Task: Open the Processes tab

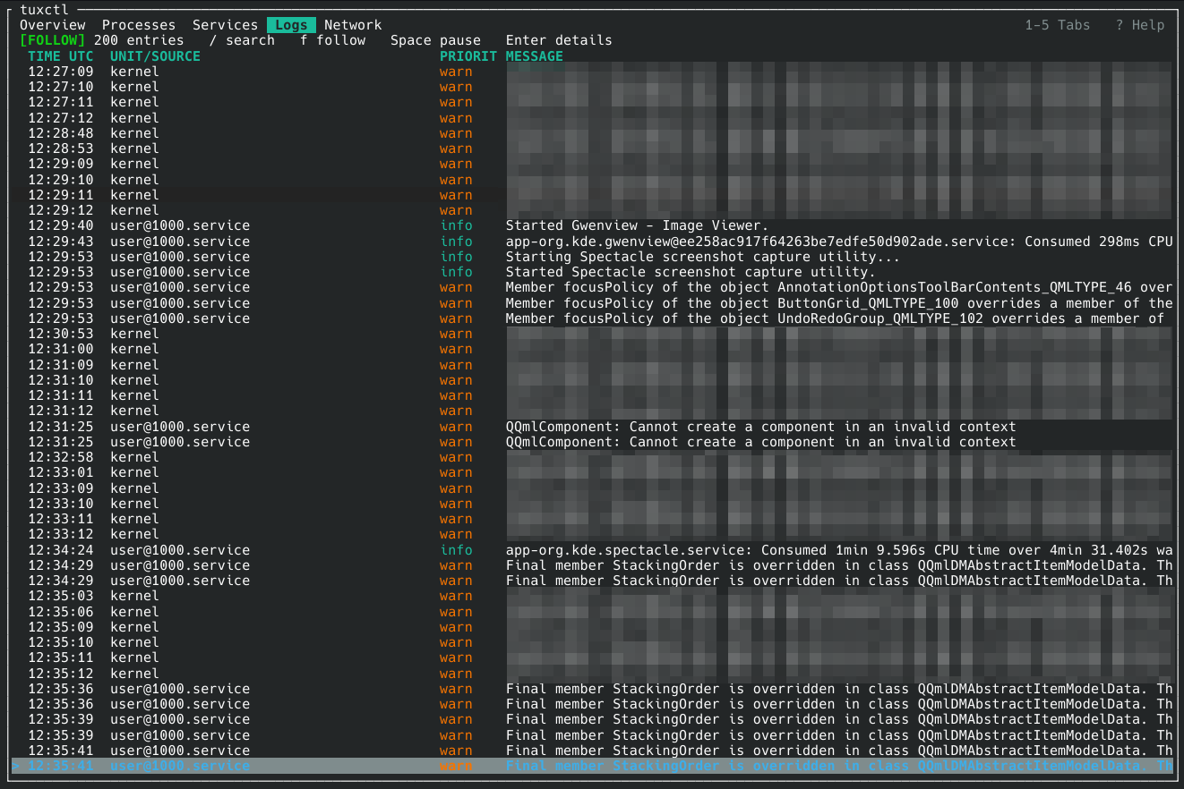Action: 139,25
